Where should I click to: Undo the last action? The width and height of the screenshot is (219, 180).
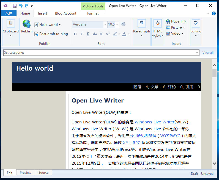pyautogui.click(x=21, y=6)
